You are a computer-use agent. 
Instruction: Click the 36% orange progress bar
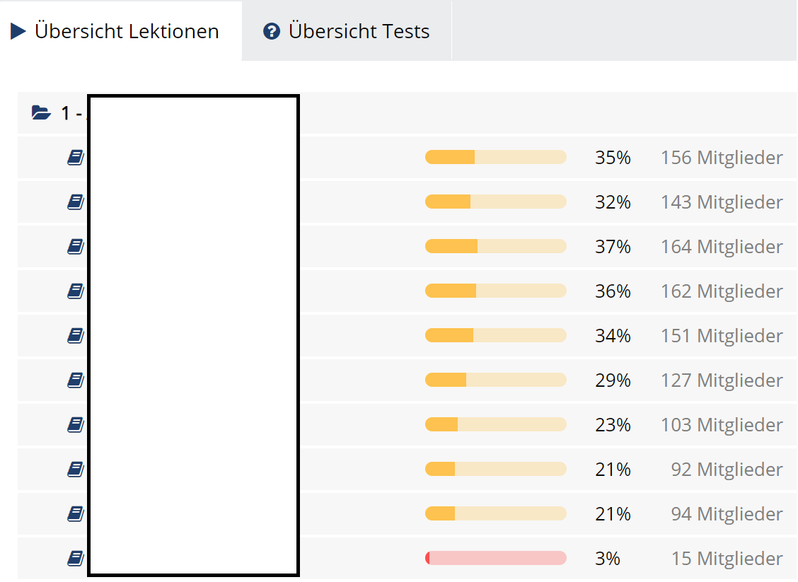coord(496,291)
